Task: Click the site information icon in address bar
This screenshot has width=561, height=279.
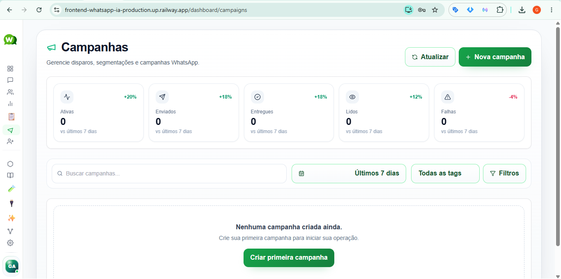Action: click(x=57, y=10)
